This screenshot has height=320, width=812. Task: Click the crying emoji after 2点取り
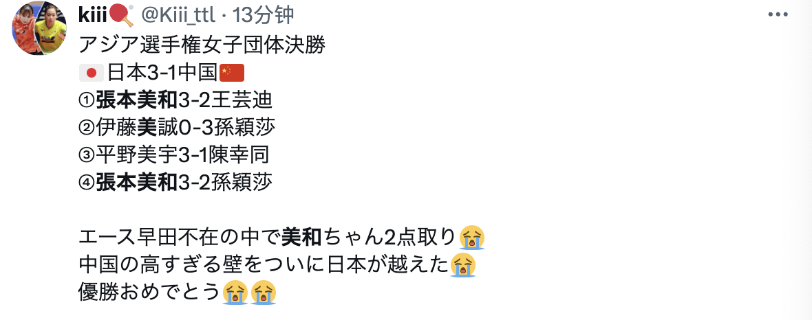[472, 238]
